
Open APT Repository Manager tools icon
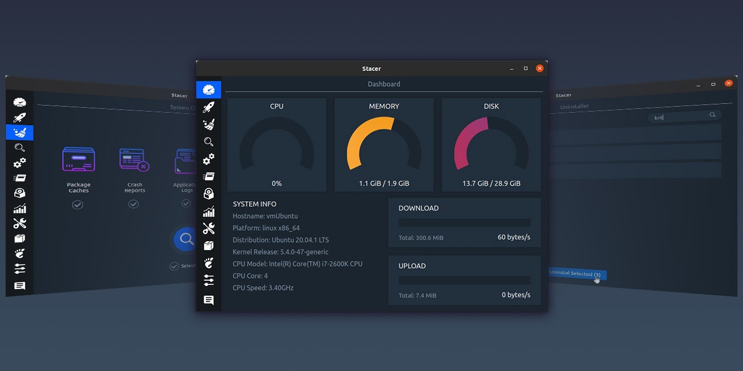coord(209,228)
